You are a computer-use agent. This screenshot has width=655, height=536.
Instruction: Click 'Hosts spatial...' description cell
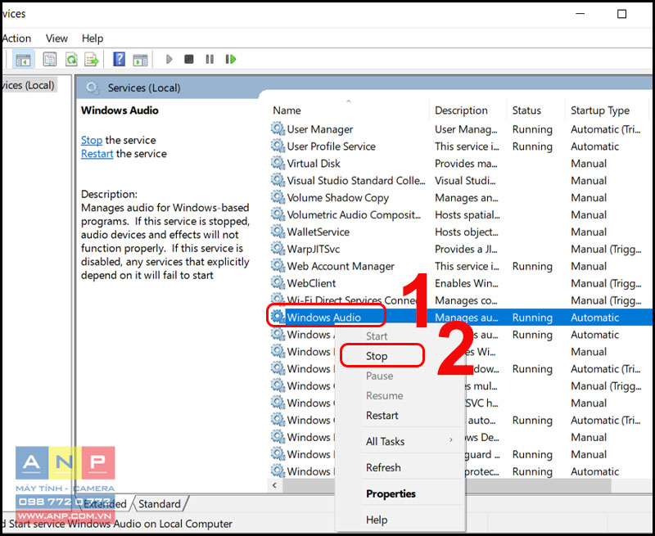467,214
